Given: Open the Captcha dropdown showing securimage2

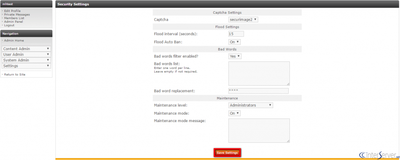Looking at the screenshot, I should (243, 20).
